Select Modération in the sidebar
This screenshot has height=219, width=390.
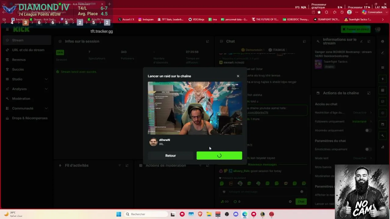[21, 99]
